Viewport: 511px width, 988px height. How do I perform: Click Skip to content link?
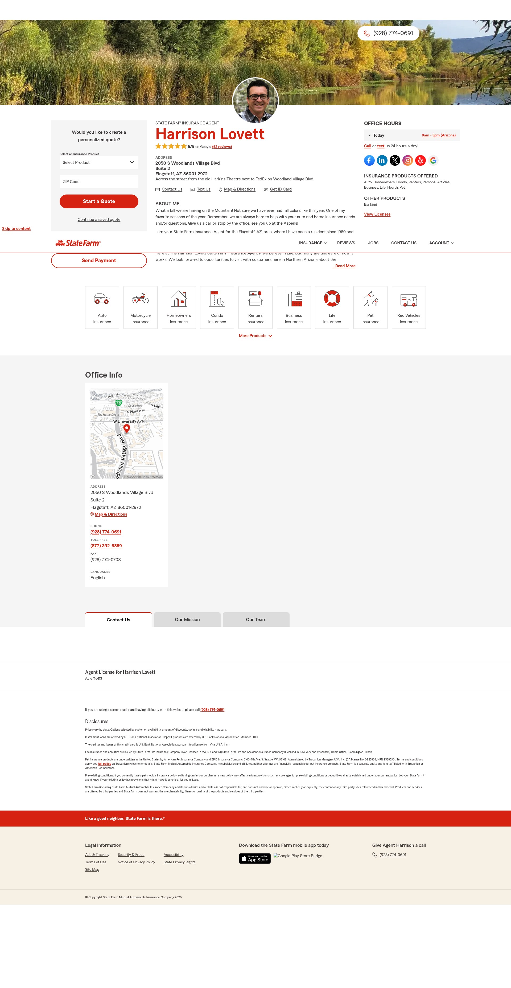(x=17, y=229)
